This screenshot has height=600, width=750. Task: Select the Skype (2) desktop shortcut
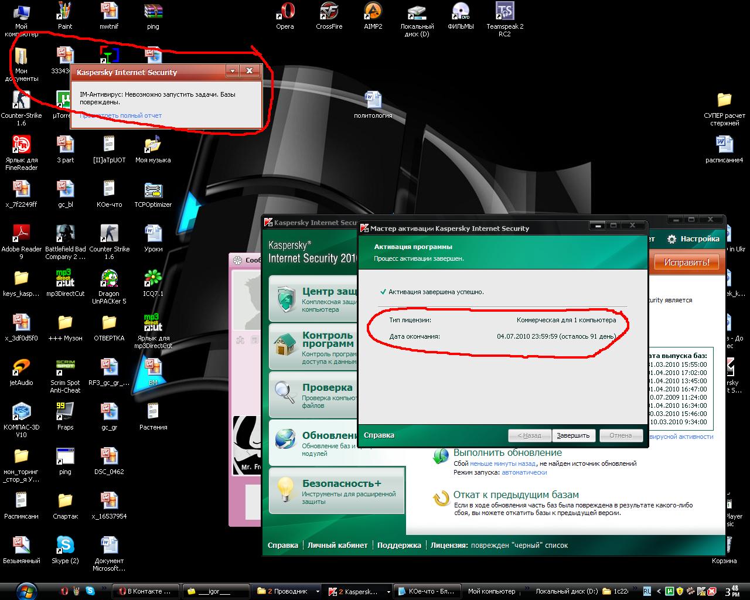click(65, 550)
